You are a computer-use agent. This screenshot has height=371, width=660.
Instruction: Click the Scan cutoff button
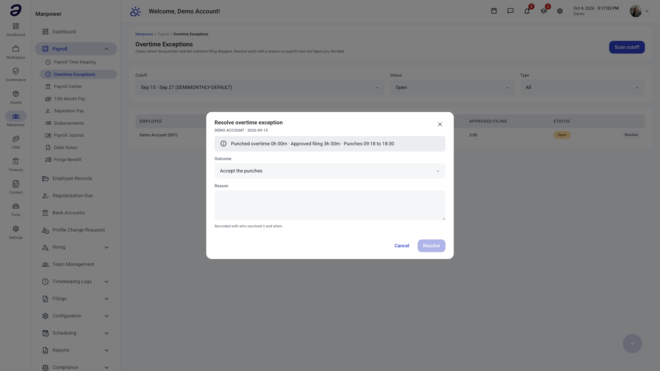pyautogui.click(x=627, y=47)
